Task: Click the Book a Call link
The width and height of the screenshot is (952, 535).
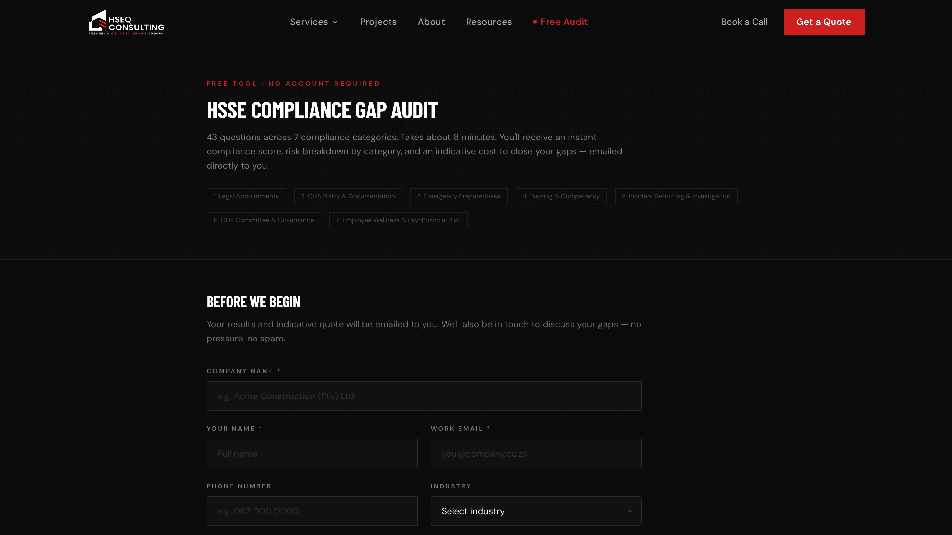Action: (744, 22)
